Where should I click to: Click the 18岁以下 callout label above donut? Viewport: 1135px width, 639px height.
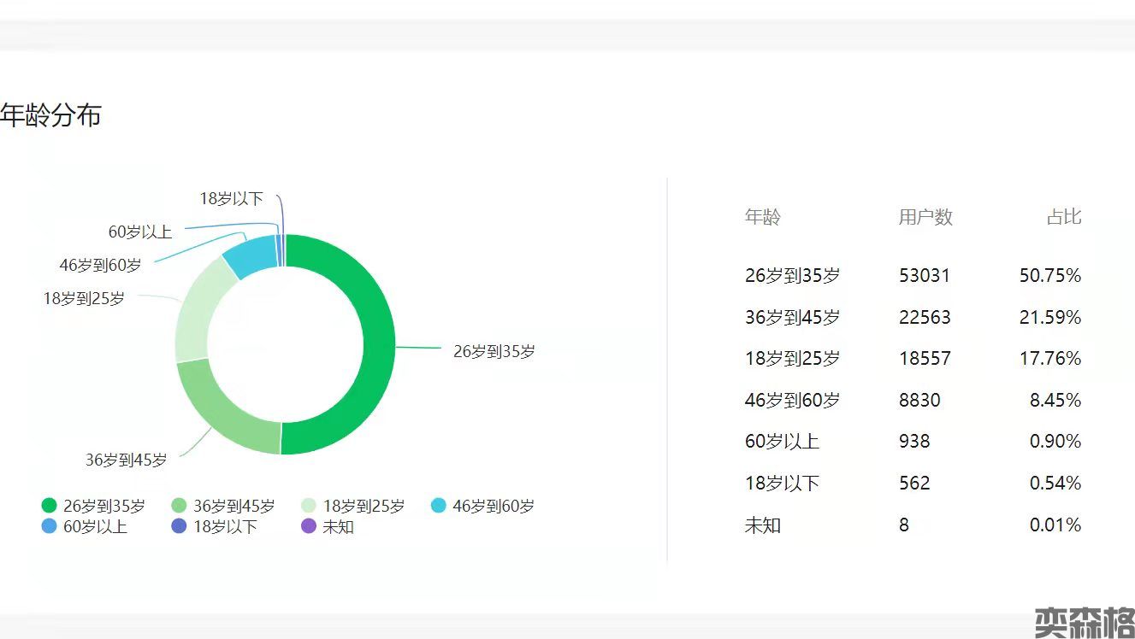pyautogui.click(x=231, y=198)
